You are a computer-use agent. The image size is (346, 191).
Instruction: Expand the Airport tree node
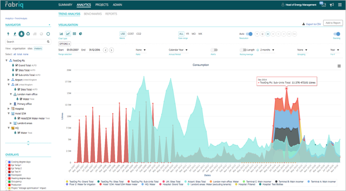(x=9, y=80)
